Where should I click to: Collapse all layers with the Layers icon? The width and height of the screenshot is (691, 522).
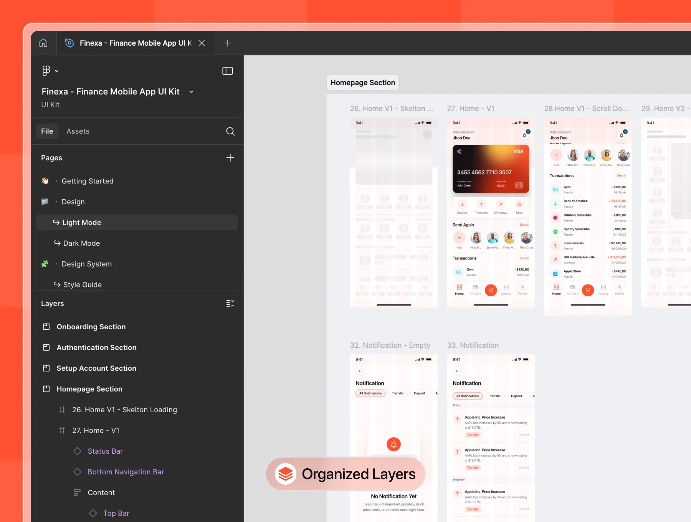tap(230, 304)
